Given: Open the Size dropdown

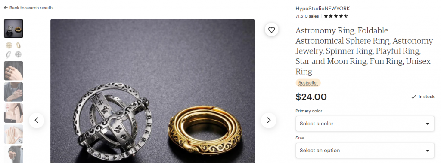Looking at the screenshot, I should [365, 151].
